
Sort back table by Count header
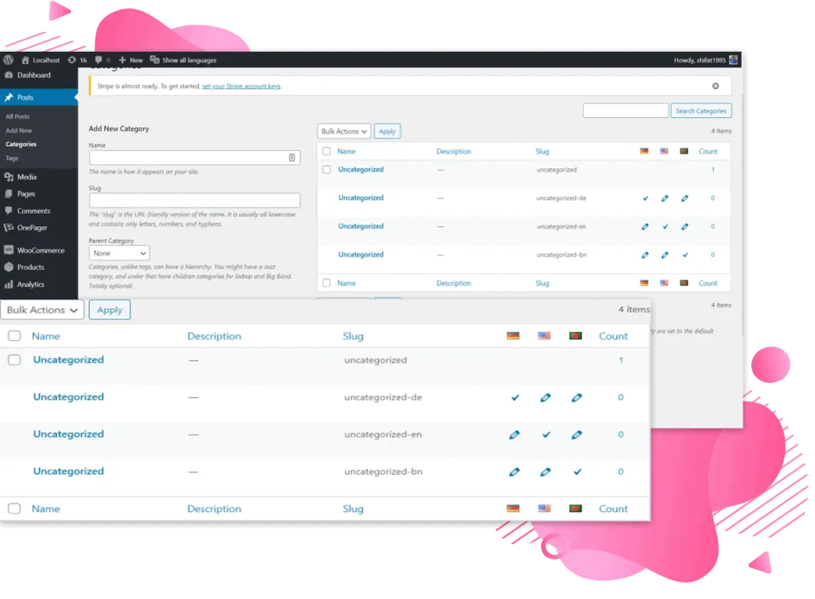pos(708,151)
